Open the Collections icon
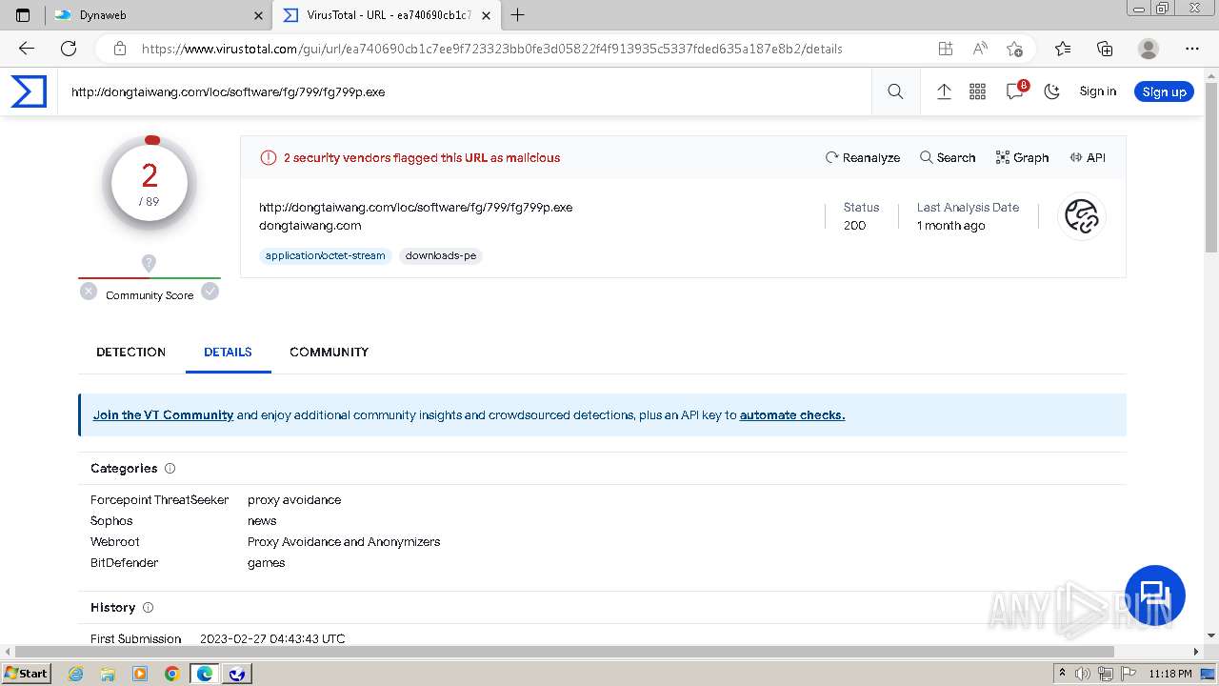 point(1105,49)
